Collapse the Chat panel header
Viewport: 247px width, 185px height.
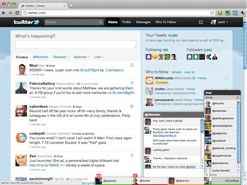(222, 93)
